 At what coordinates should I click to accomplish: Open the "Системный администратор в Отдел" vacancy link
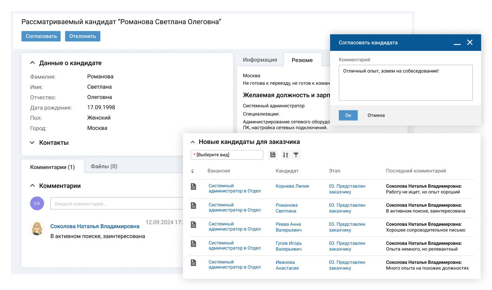click(x=234, y=188)
